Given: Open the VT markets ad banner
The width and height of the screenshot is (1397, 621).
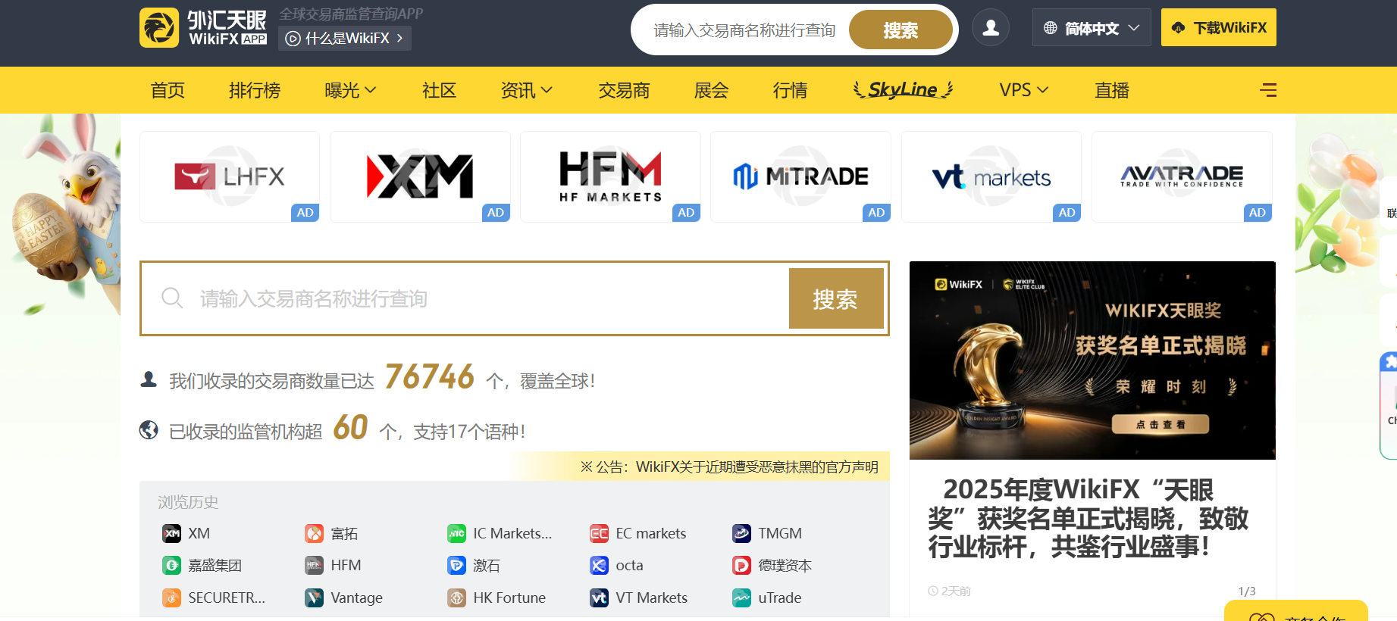Looking at the screenshot, I should pyautogui.click(x=991, y=176).
